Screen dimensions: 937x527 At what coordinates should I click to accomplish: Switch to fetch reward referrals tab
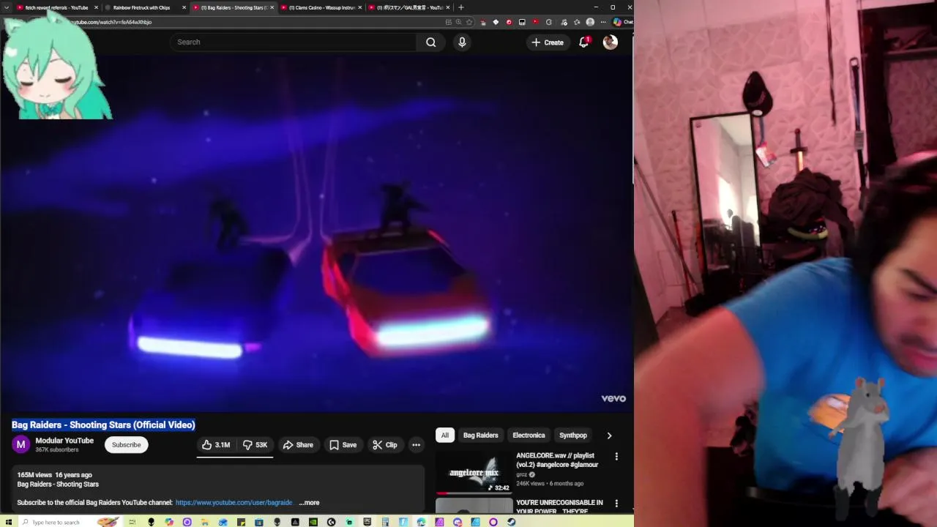(57, 7)
